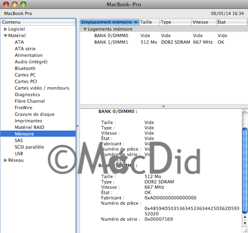Click the Type column header
This screenshot has height=233, width=248.
point(176,22)
